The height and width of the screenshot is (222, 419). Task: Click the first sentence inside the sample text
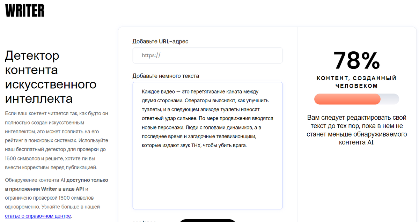point(199,91)
